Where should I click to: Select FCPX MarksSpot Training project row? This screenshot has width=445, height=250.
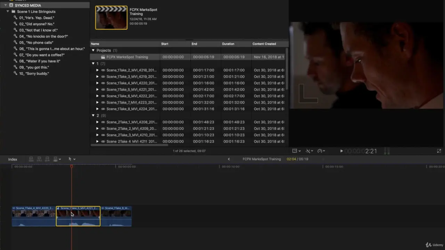(x=188, y=57)
